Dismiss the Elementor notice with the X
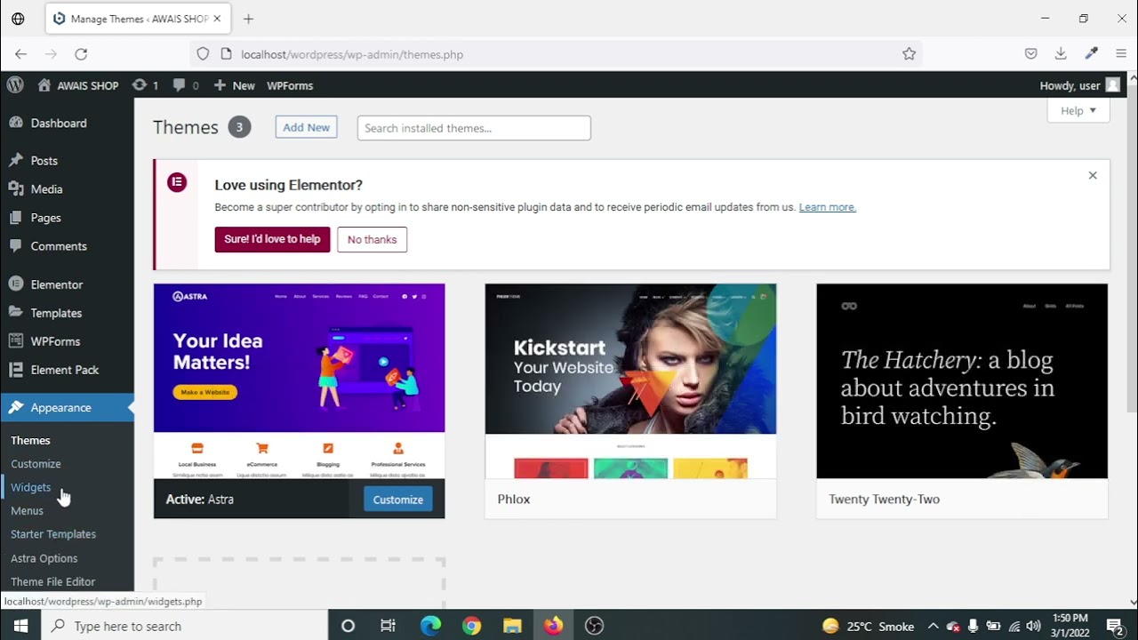 pyautogui.click(x=1093, y=175)
